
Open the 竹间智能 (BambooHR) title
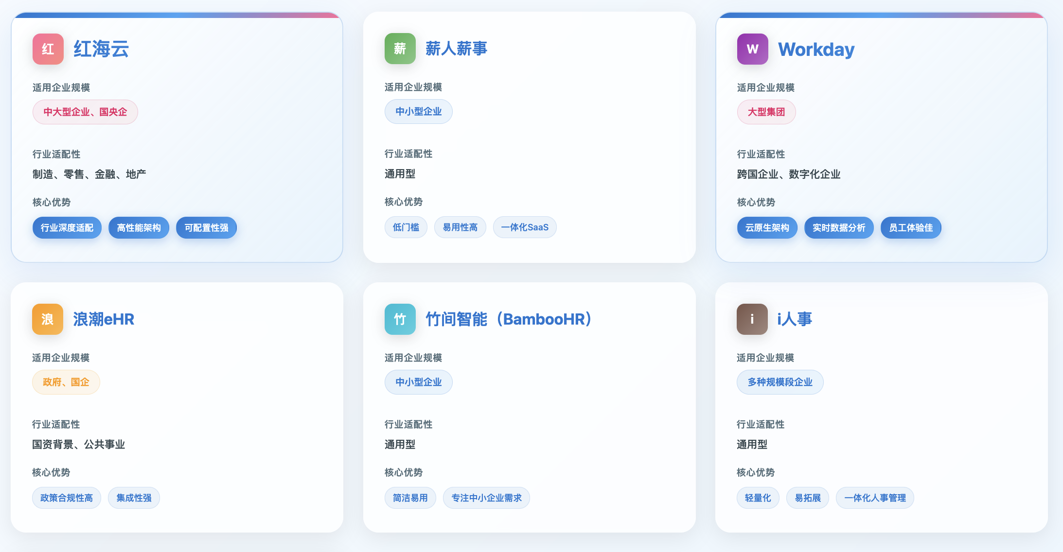(x=508, y=319)
